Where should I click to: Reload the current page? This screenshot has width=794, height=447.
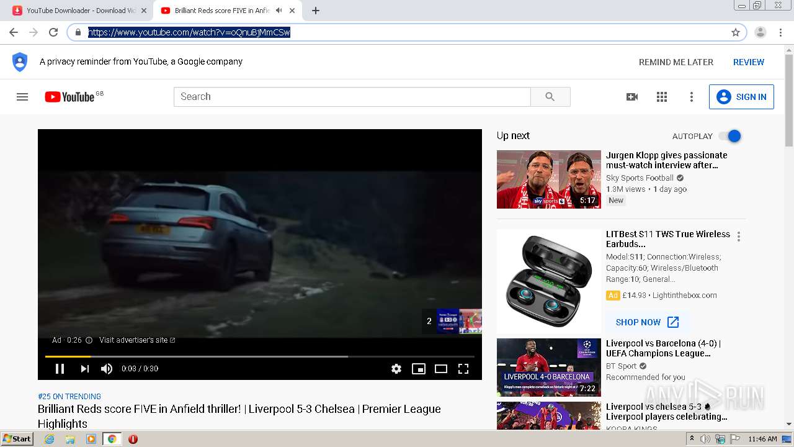tap(53, 32)
